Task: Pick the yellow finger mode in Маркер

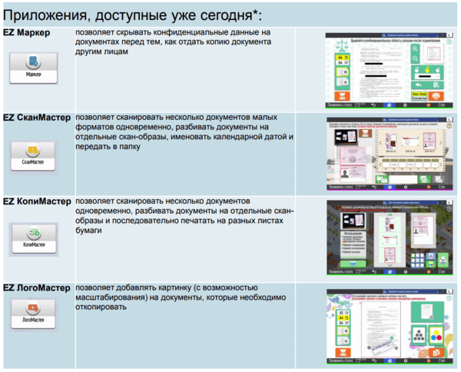Action: (x=427, y=70)
